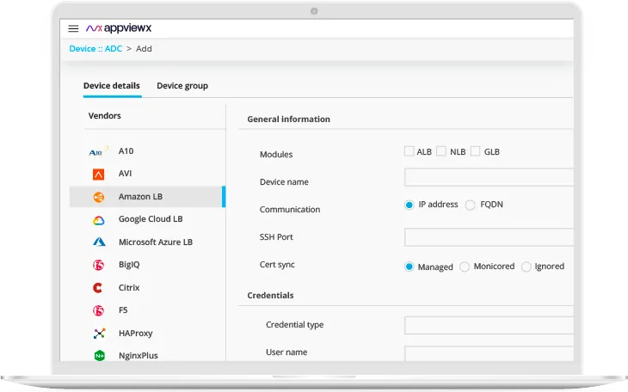Select Citrix vendor name
The height and width of the screenshot is (392, 628).
[129, 287]
